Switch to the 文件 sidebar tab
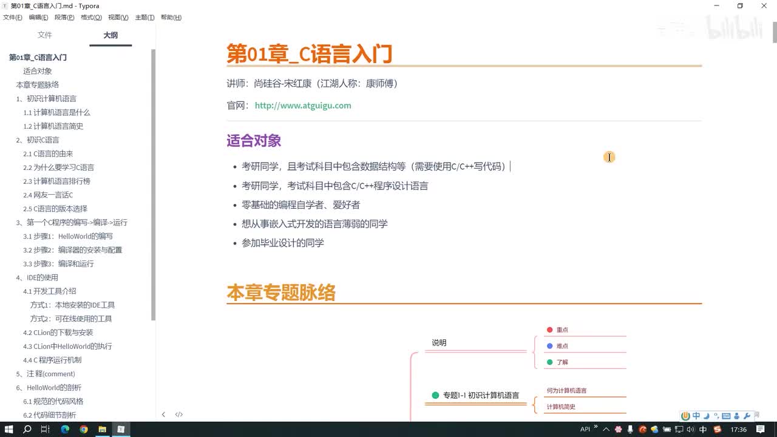Viewport: 777px width, 437px height. click(45, 35)
